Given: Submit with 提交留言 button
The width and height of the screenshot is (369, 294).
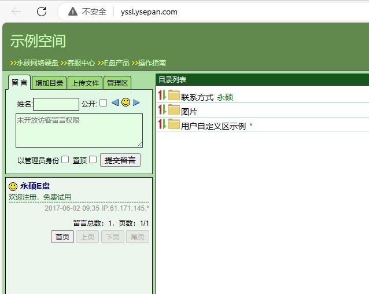Looking at the screenshot, I should coord(120,160).
